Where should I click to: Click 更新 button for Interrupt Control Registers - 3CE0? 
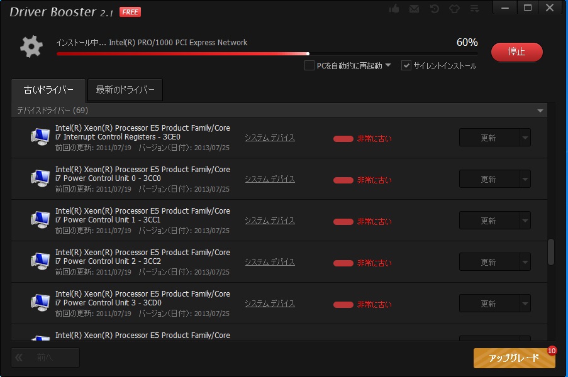tap(489, 138)
